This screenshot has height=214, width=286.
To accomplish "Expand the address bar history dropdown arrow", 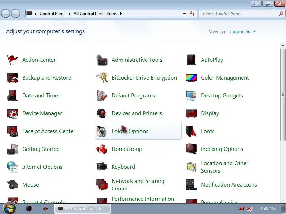I will (x=184, y=14).
